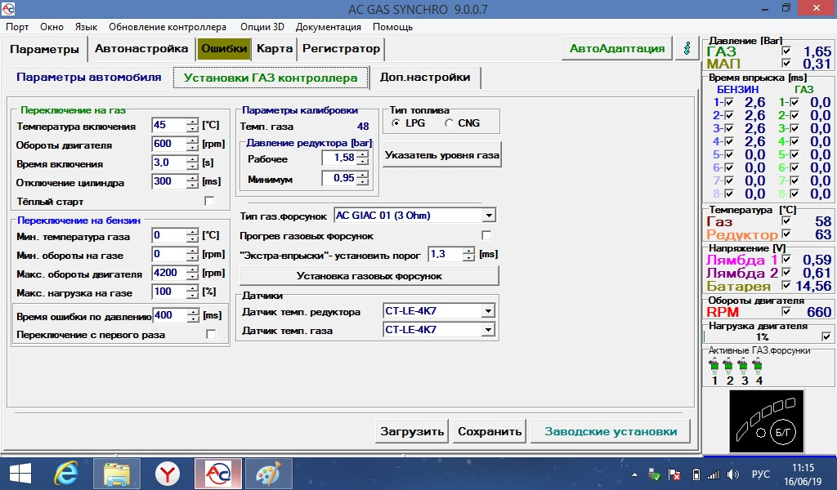Decrease Обороты двигателя value

click(x=192, y=148)
